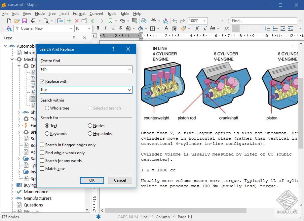
Task: Select the Whole tree radio option
Action: click(x=47, y=108)
